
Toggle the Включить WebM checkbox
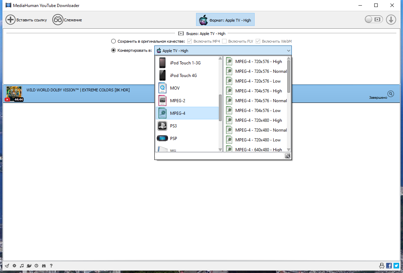pyautogui.click(x=258, y=41)
